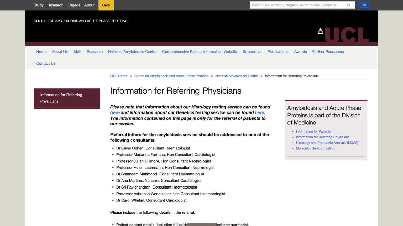Screen dimensions: 403x226
Task: Open Comprehensive Patient Information Website link
Action: coord(199,52)
